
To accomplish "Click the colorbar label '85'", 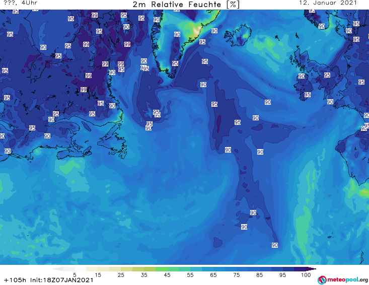I will click(259, 275).
